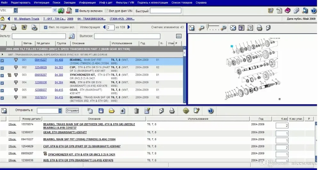Open the Справка menu
The image size is (320, 170).
point(201,3)
